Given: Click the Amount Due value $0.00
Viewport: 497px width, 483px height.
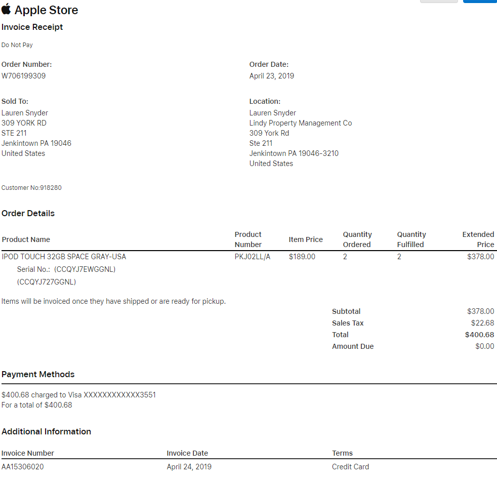Looking at the screenshot, I should 484,346.
